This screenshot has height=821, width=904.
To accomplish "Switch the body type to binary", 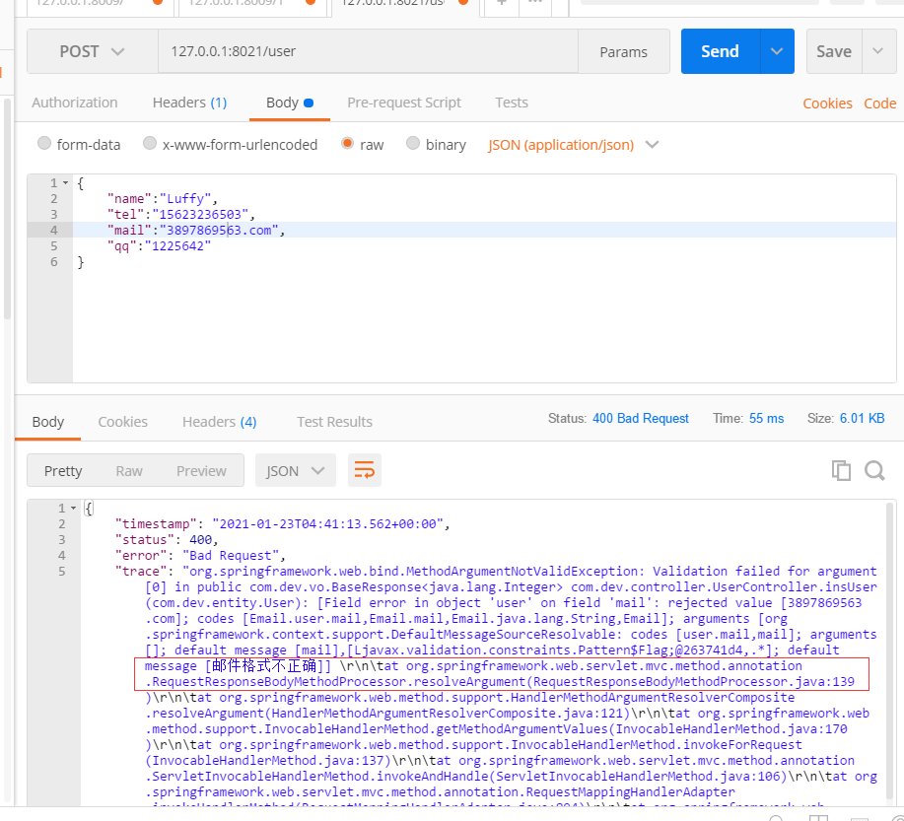I will (413, 143).
